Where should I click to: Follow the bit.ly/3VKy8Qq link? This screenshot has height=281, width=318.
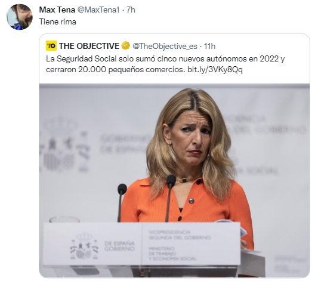tap(215, 70)
